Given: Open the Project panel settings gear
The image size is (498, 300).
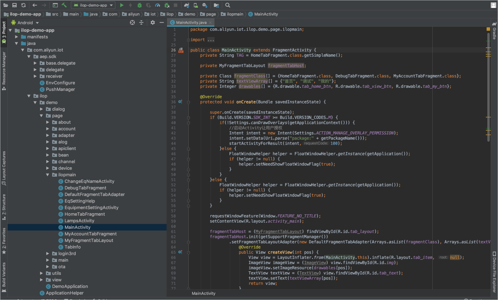Looking at the screenshot, I should tap(153, 22).
